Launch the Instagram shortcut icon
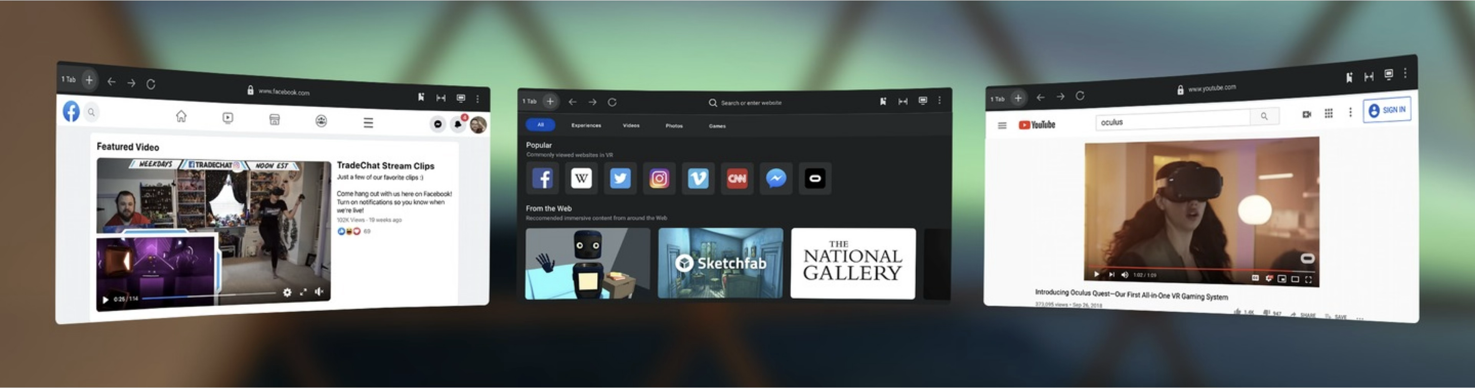This screenshot has height=388, width=1475. pos(659,179)
